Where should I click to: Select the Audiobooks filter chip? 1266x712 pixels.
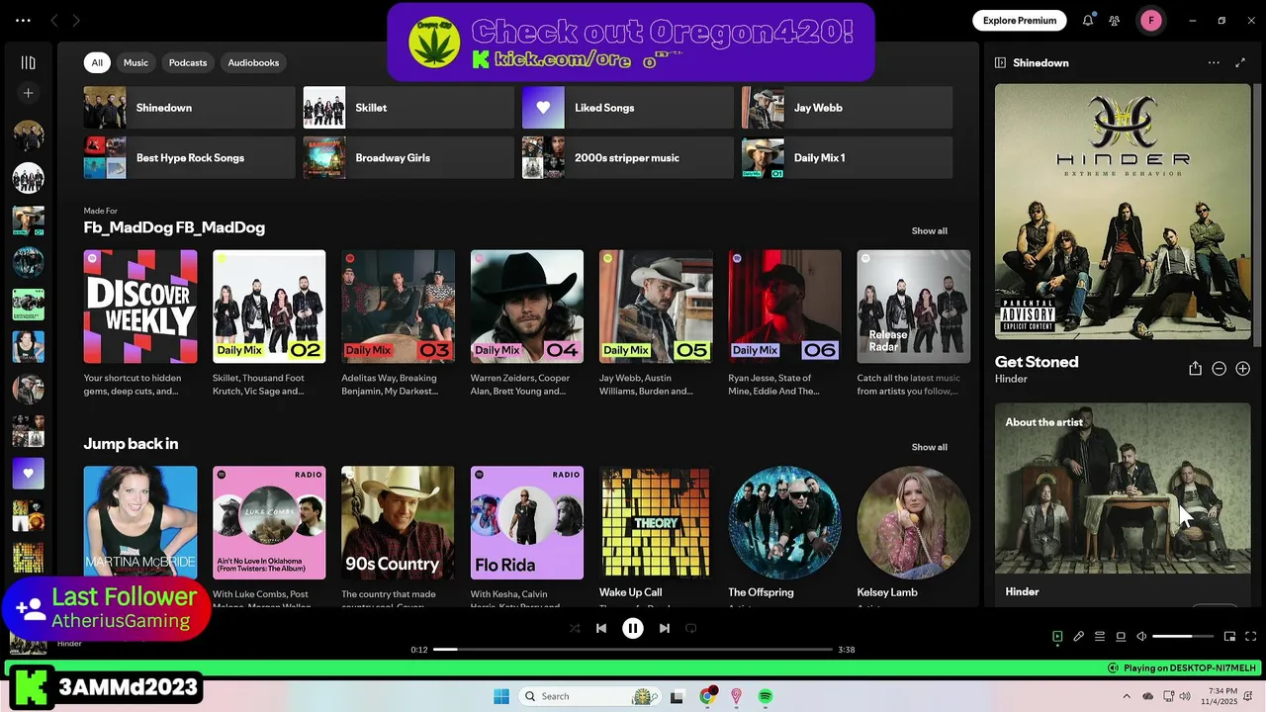[x=253, y=62]
